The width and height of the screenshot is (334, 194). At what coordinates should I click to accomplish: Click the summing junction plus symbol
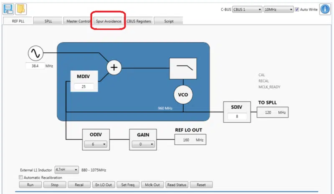114,67
